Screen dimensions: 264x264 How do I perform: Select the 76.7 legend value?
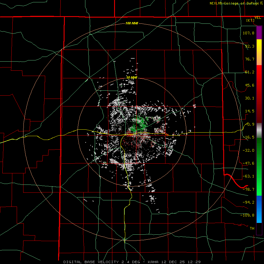[250, 59]
